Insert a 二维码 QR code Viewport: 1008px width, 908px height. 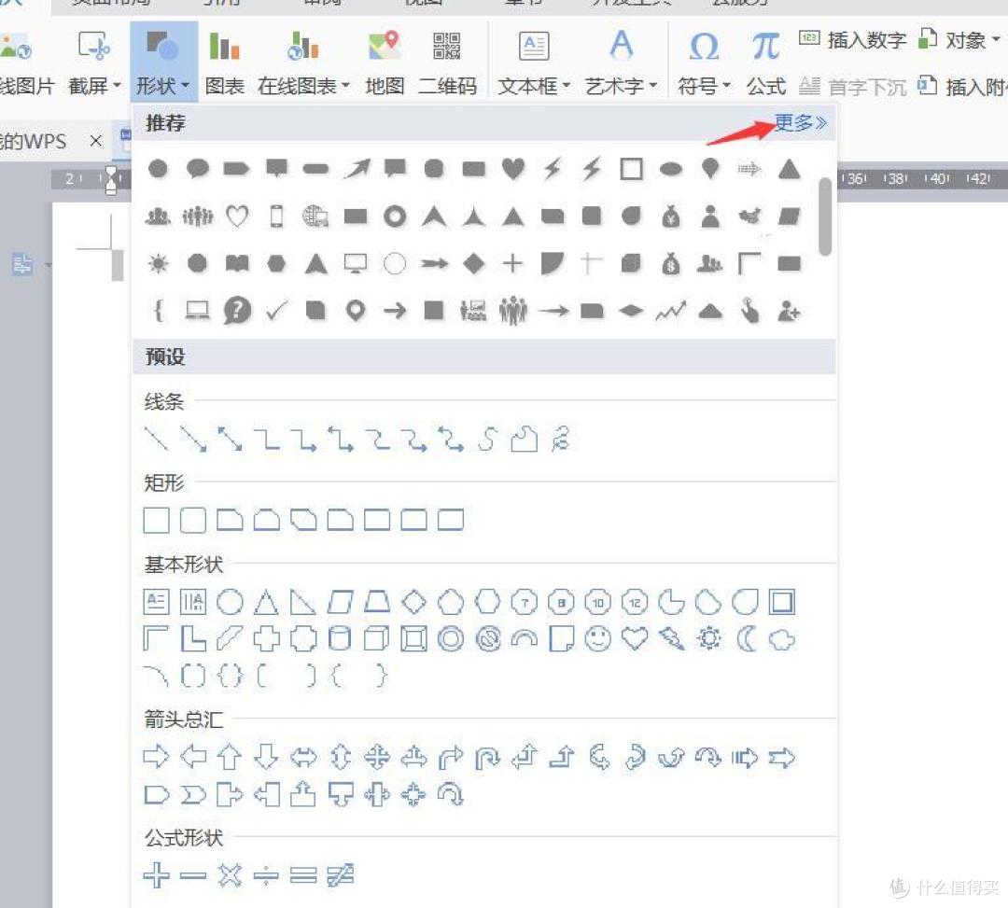(447, 63)
